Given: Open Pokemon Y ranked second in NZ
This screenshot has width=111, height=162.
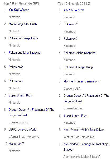Looking at the screenshot, I should point(71,24).
